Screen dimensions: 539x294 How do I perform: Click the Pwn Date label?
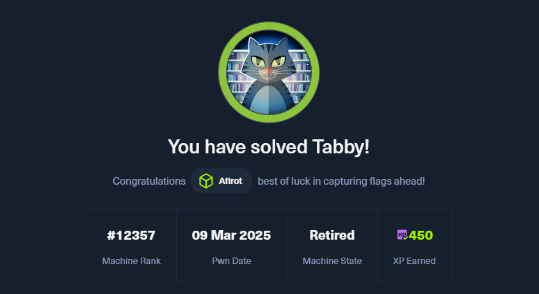click(231, 261)
